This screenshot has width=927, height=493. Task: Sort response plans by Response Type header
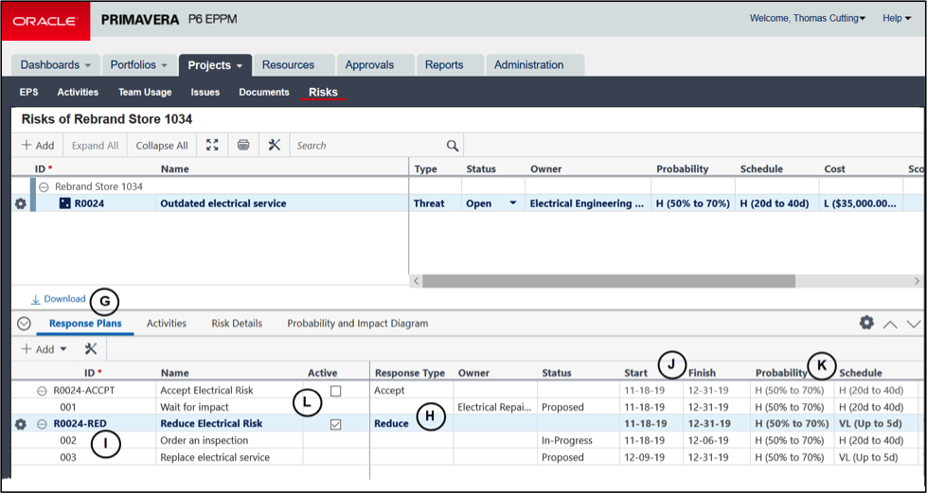point(410,373)
